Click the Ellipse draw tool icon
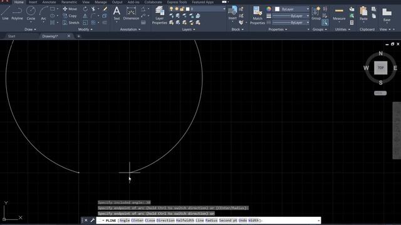 pos(53,16)
